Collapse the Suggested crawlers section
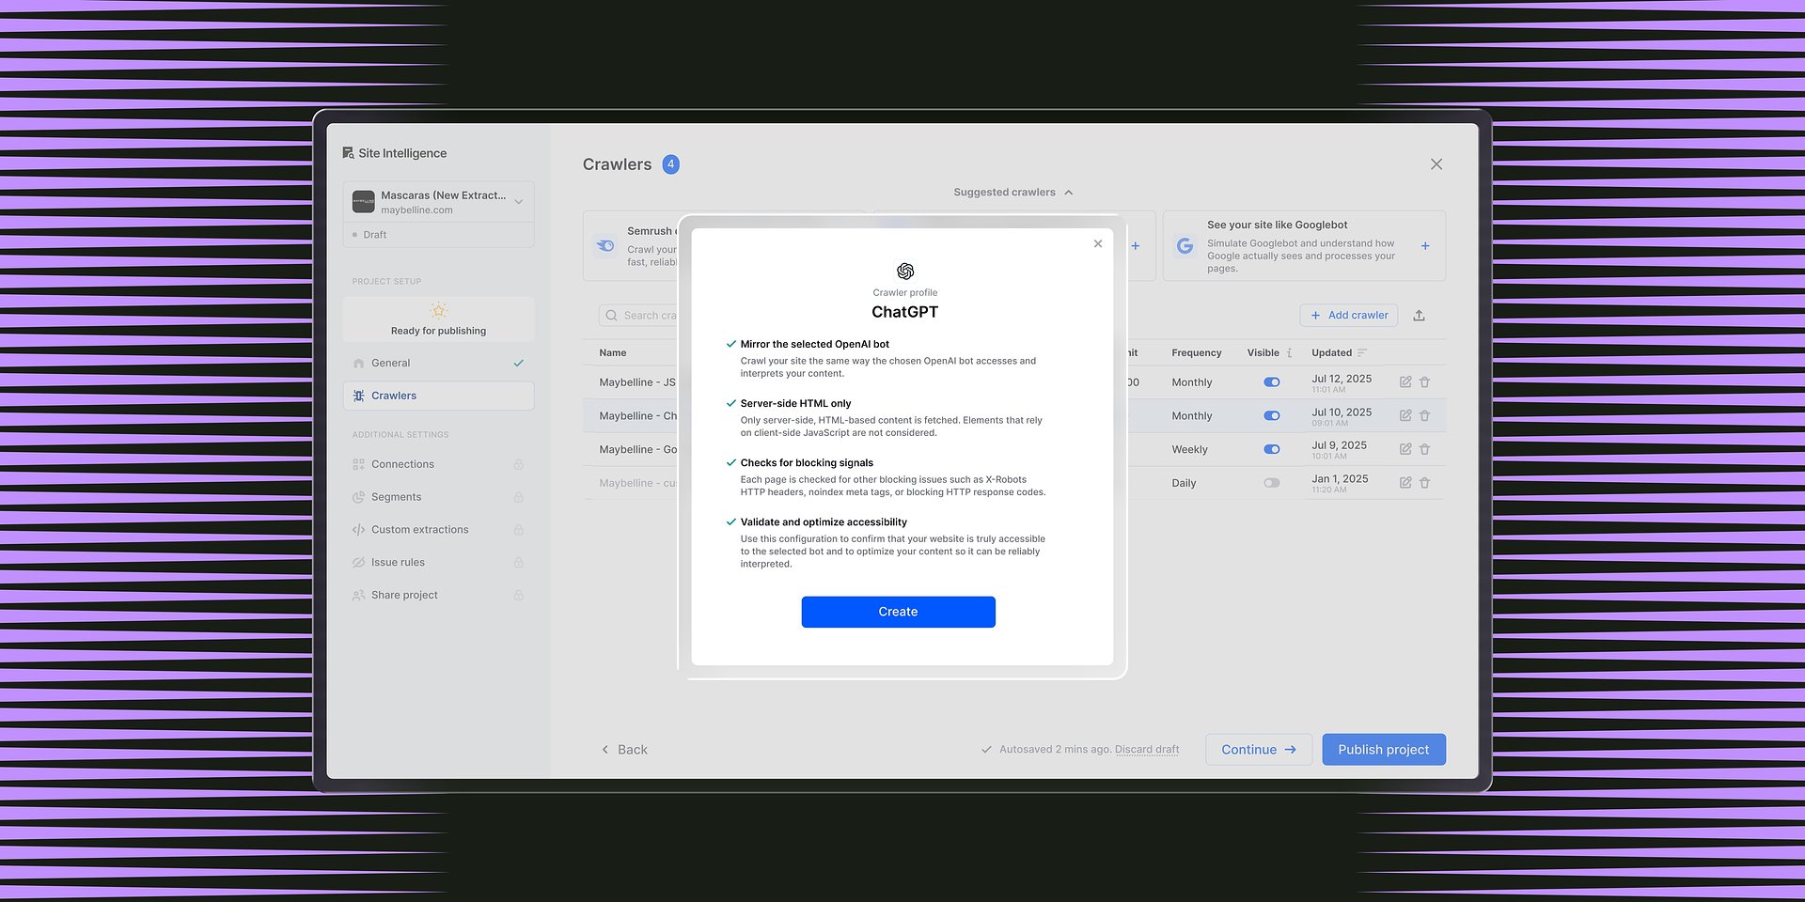Viewport: 1805px width, 902px height. click(1068, 192)
